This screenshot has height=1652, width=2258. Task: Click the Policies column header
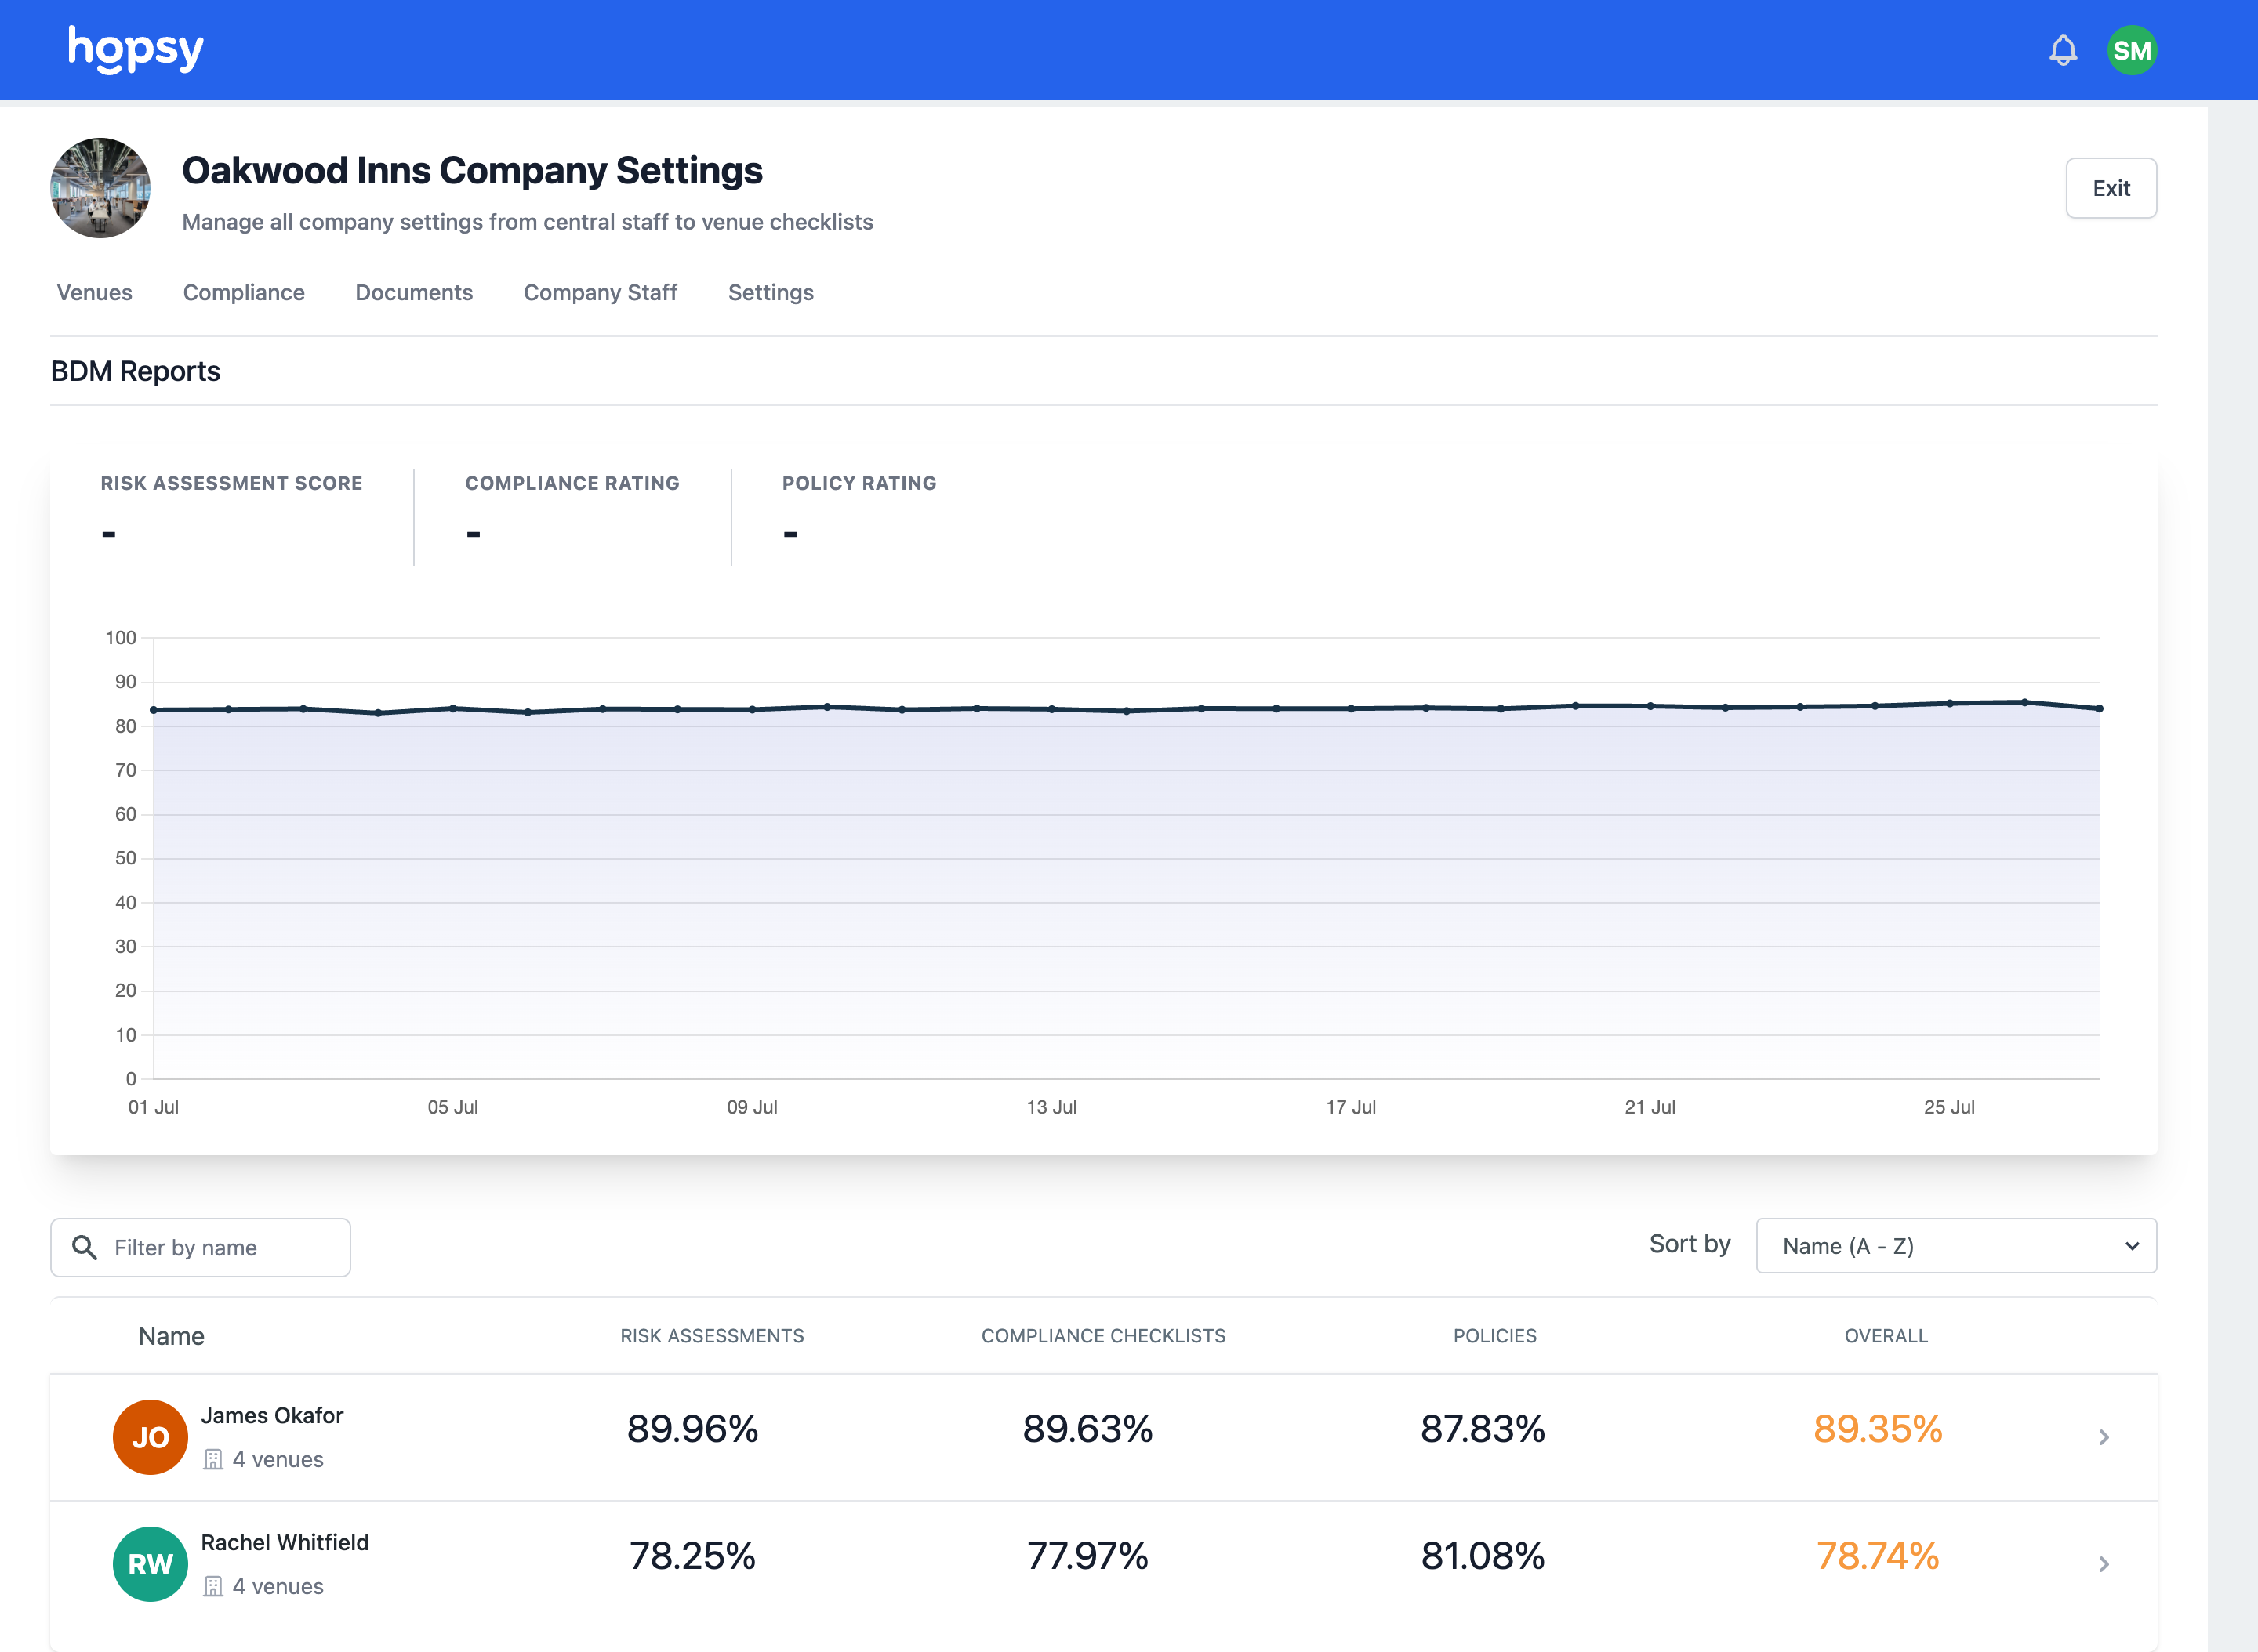[1494, 1336]
